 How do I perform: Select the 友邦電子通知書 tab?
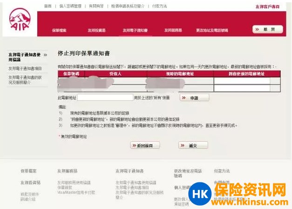(x=135, y=30)
